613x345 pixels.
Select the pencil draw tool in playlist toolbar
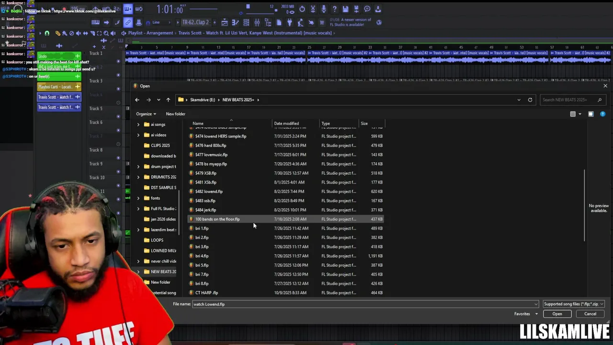tap(58, 33)
